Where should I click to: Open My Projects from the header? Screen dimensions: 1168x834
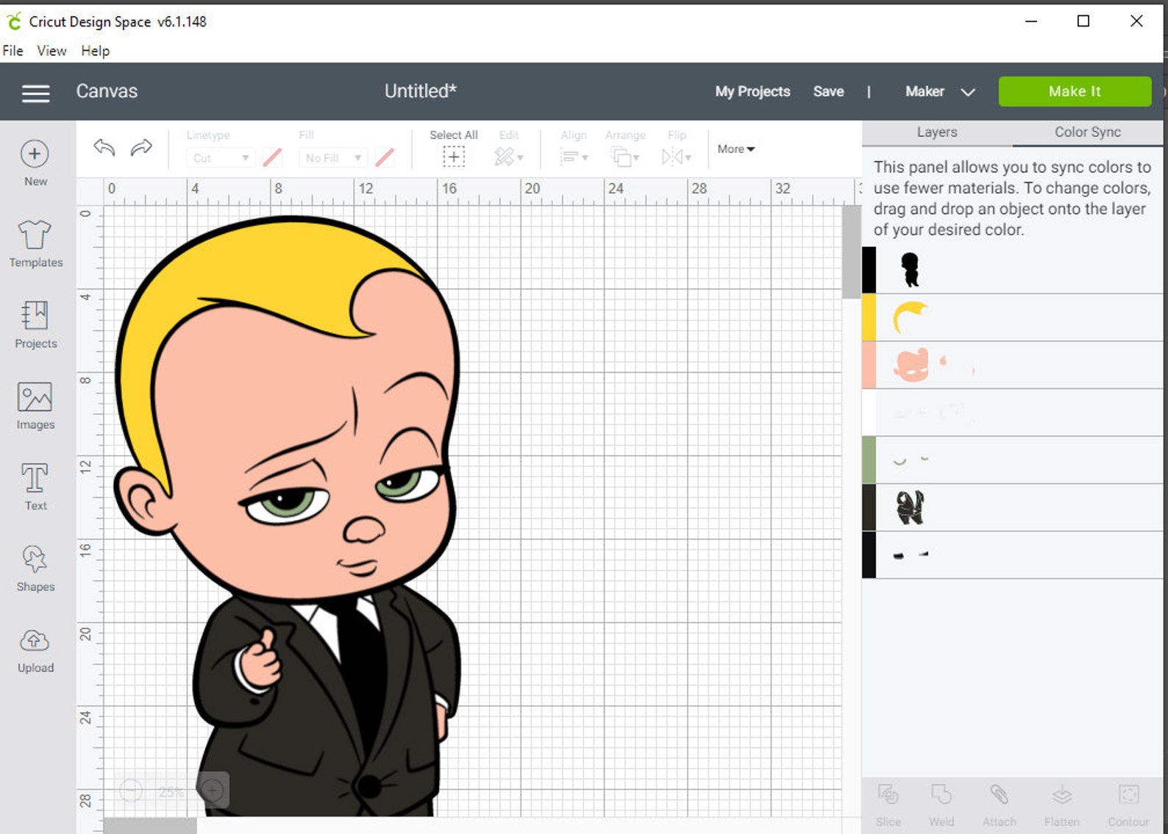click(x=752, y=91)
